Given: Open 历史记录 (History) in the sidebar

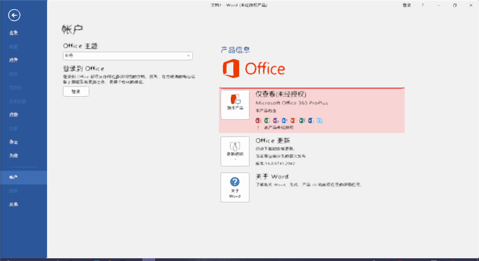Looking at the screenshot, I should point(17,101).
